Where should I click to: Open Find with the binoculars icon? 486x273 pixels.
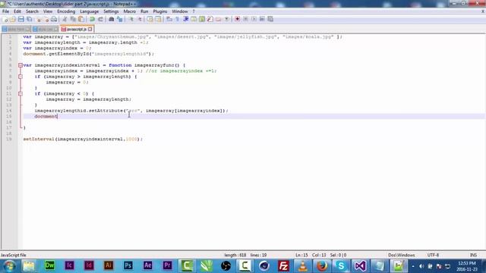[x=112, y=19]
